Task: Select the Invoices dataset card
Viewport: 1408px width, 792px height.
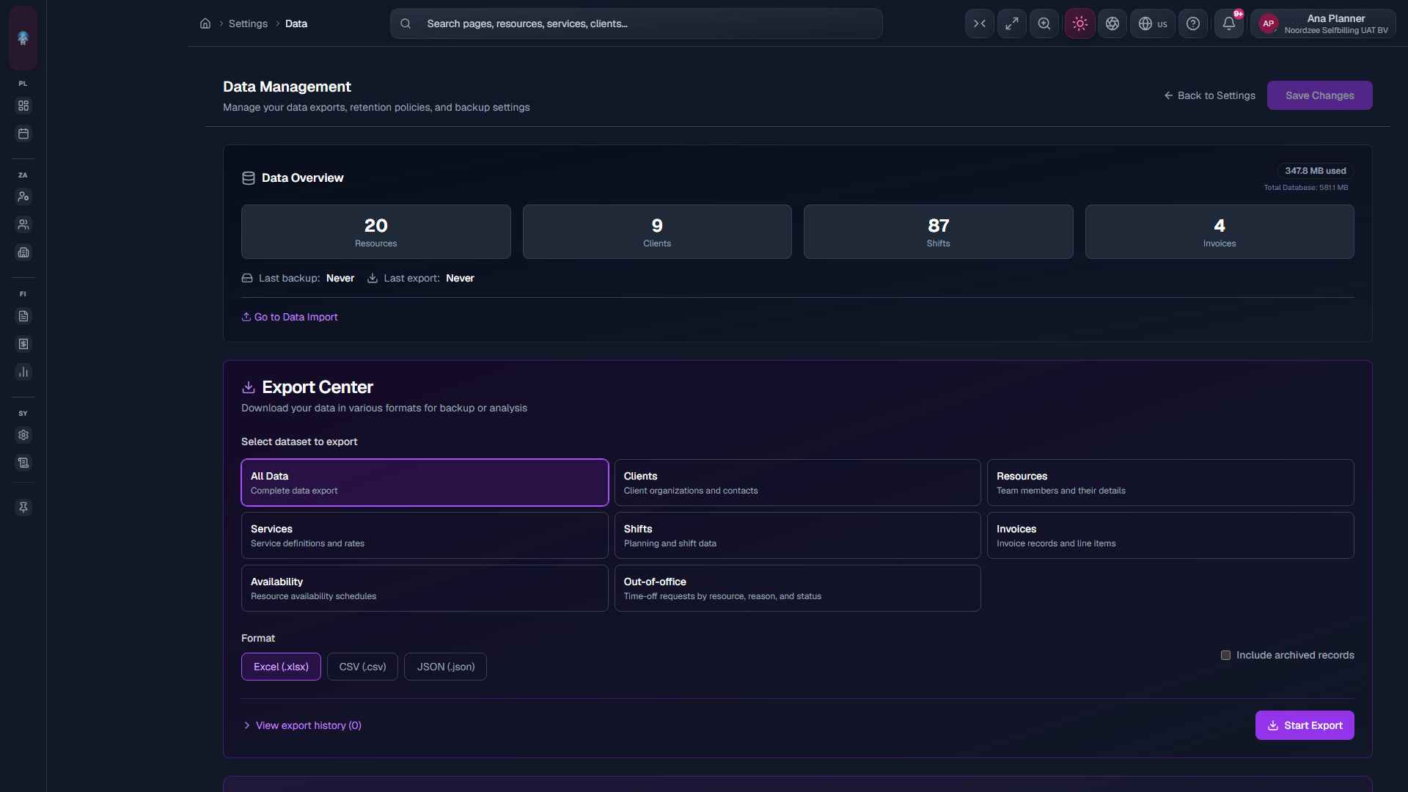Action: pos(1170,535)
